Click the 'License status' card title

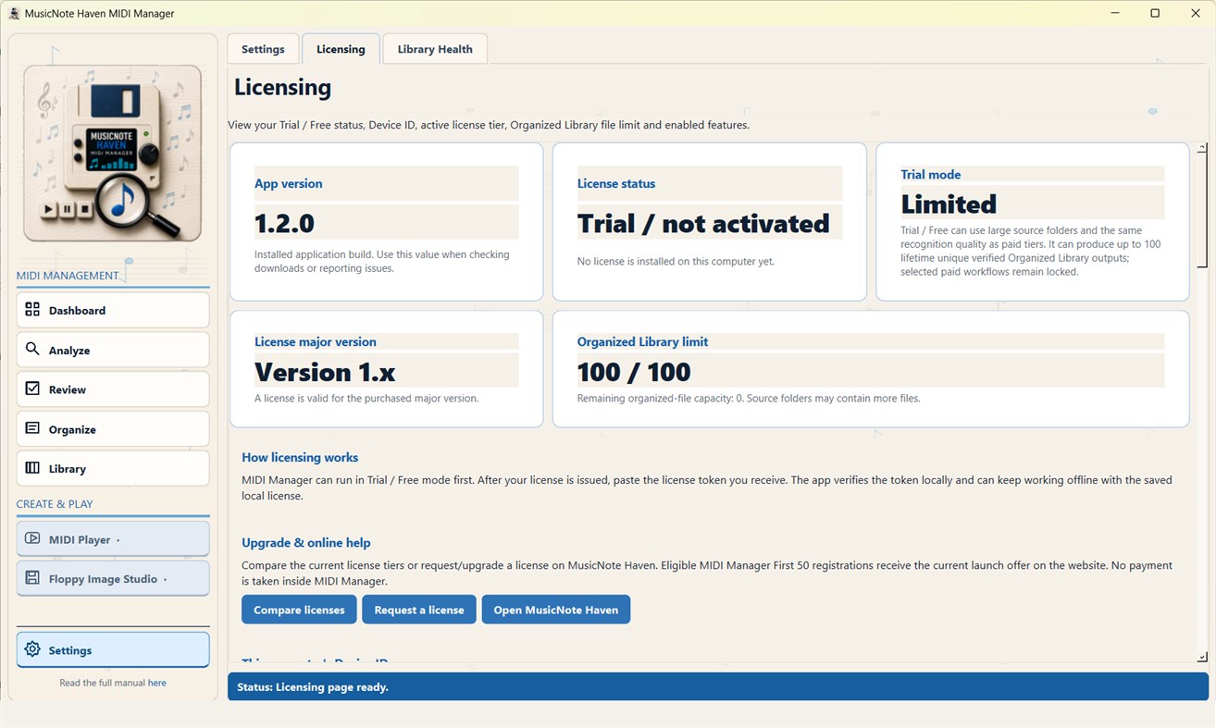[616, 183]
